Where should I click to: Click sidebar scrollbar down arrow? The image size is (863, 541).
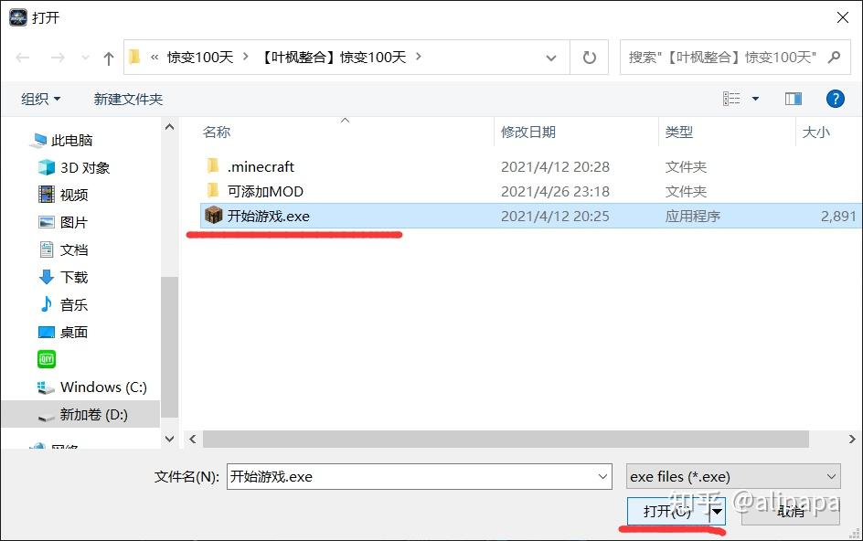[169, 439]
